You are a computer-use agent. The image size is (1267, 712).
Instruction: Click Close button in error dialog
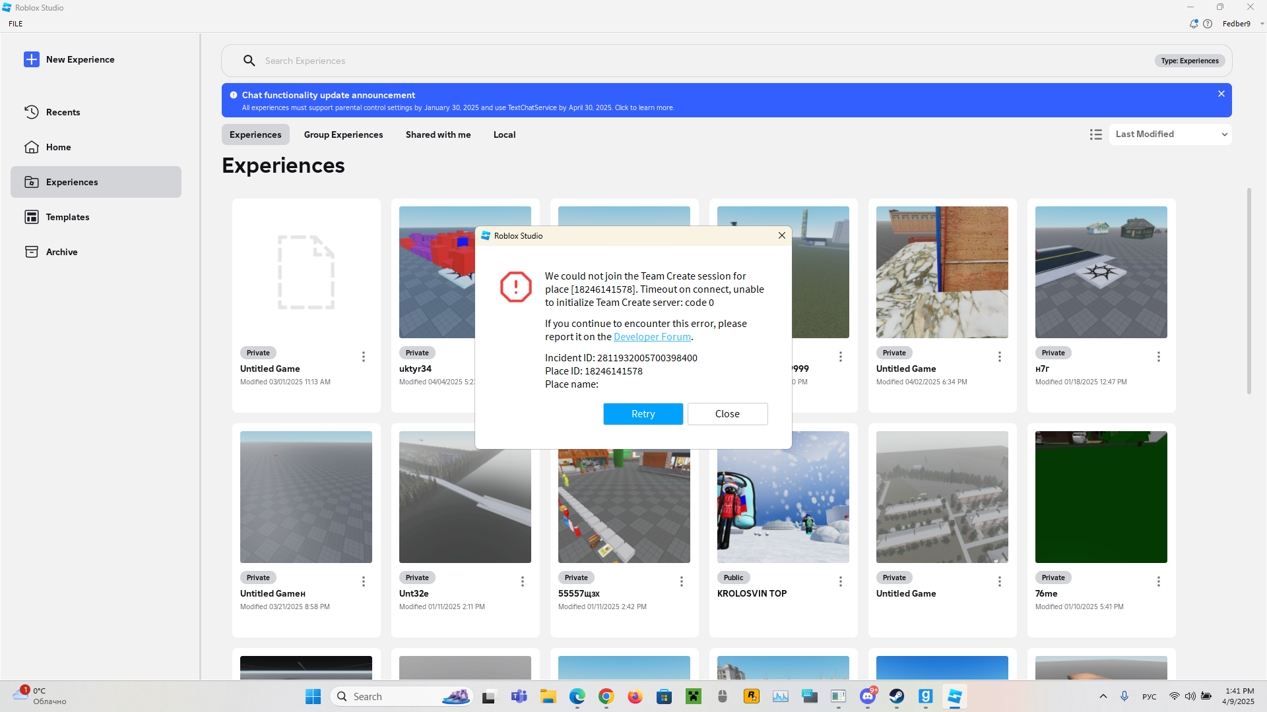pyautogui.click(x=728, y=414)
